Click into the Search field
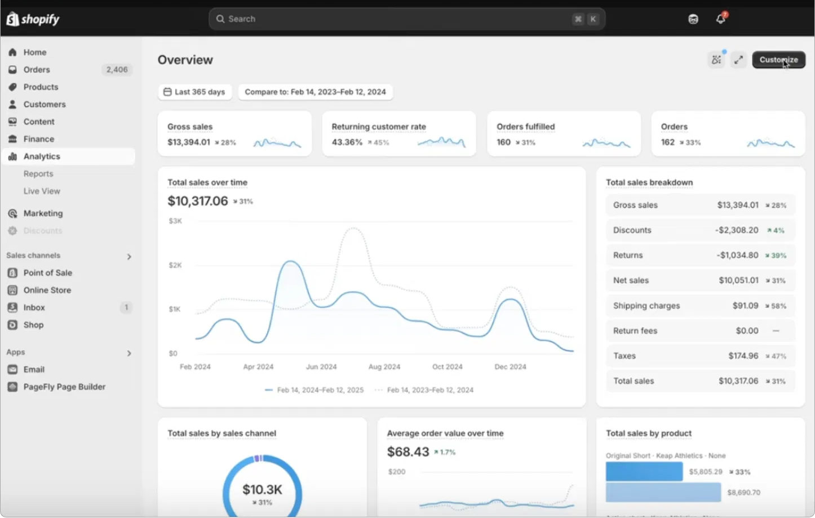Viewport: 815px width, 518px height. pos(395,19)
